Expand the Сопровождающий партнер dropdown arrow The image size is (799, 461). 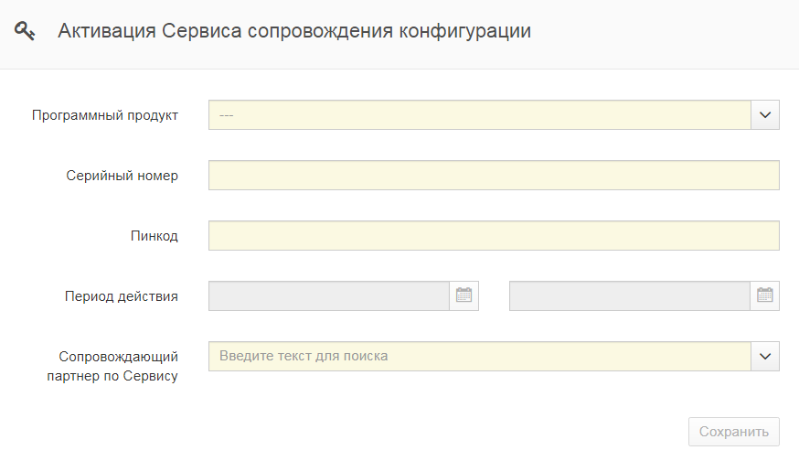point(765,357)
